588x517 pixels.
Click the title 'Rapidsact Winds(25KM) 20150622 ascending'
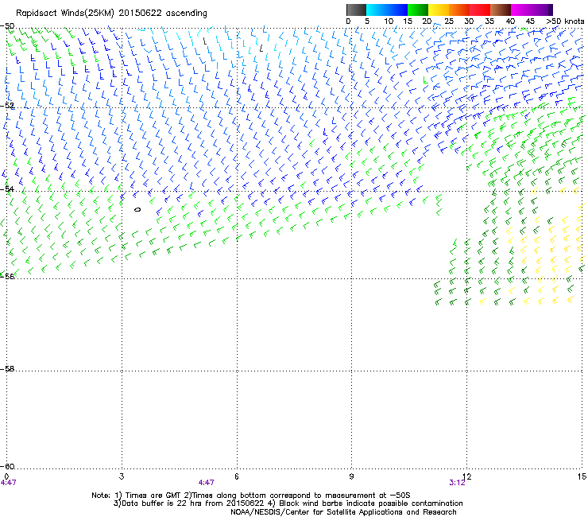coord(111,14)
